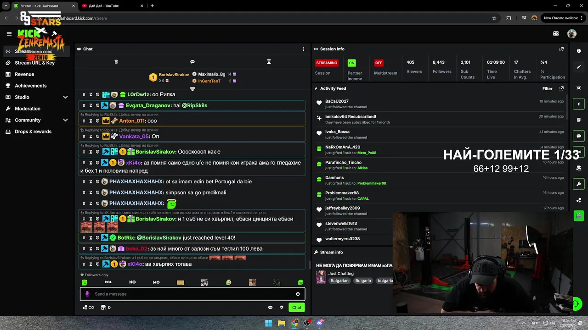This screenshot has height=330, width=588.
Task: Pop out the Activity Feed panel
Action: coord(561,88)
